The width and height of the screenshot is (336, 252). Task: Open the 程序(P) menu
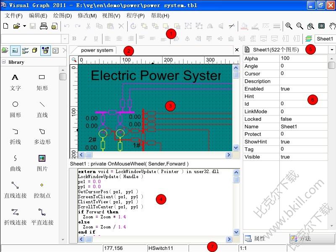[135, 16]
